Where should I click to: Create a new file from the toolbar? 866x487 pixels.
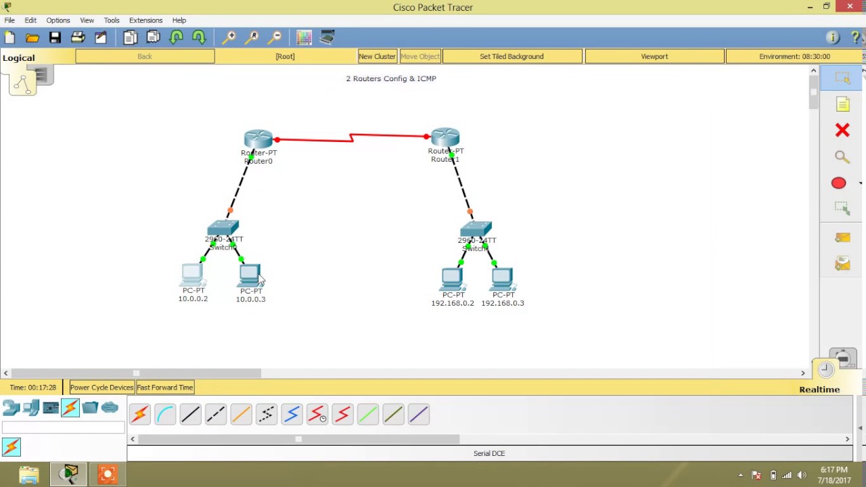pyautogui.click(x=9, y=38)
